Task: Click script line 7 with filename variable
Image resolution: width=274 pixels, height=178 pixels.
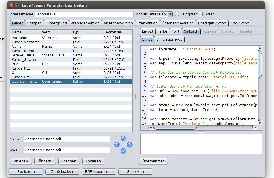Action: 199,77
